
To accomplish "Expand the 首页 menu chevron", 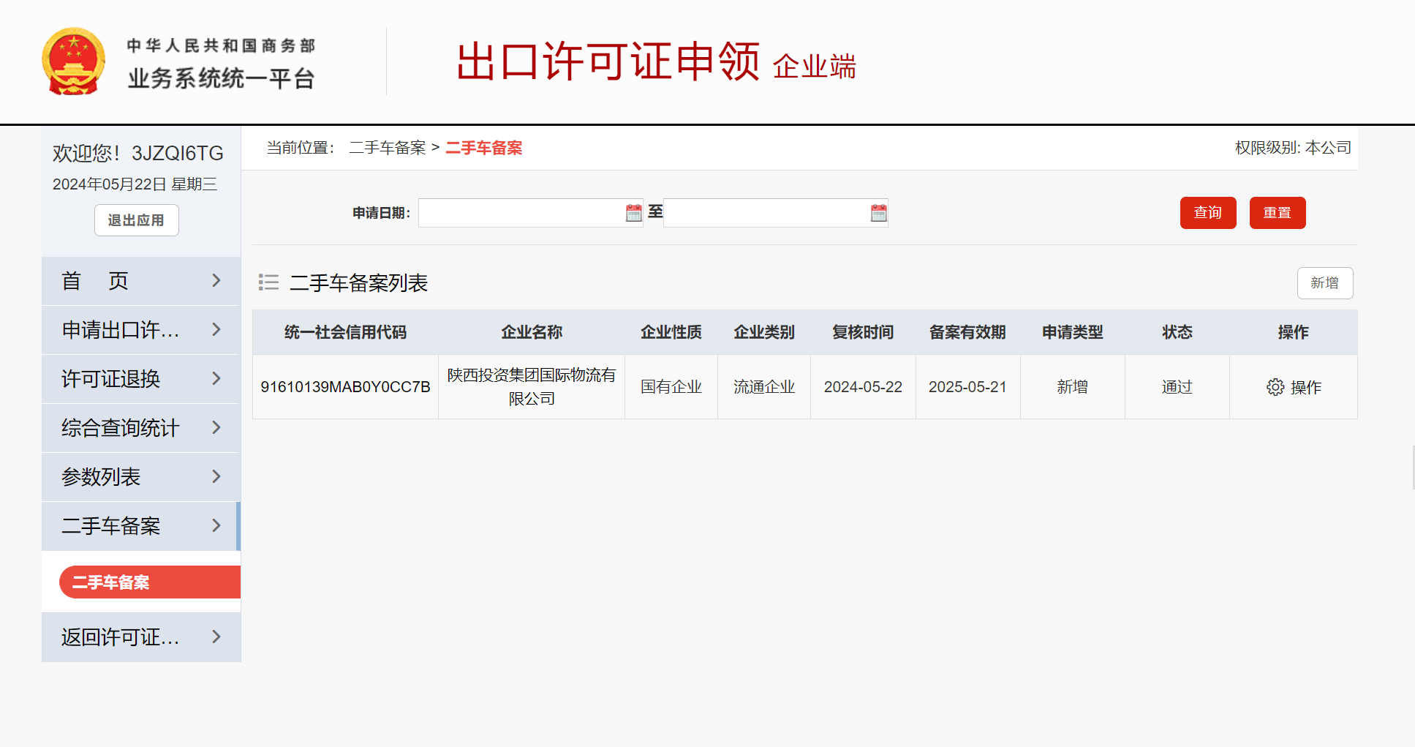I will 216,281.
